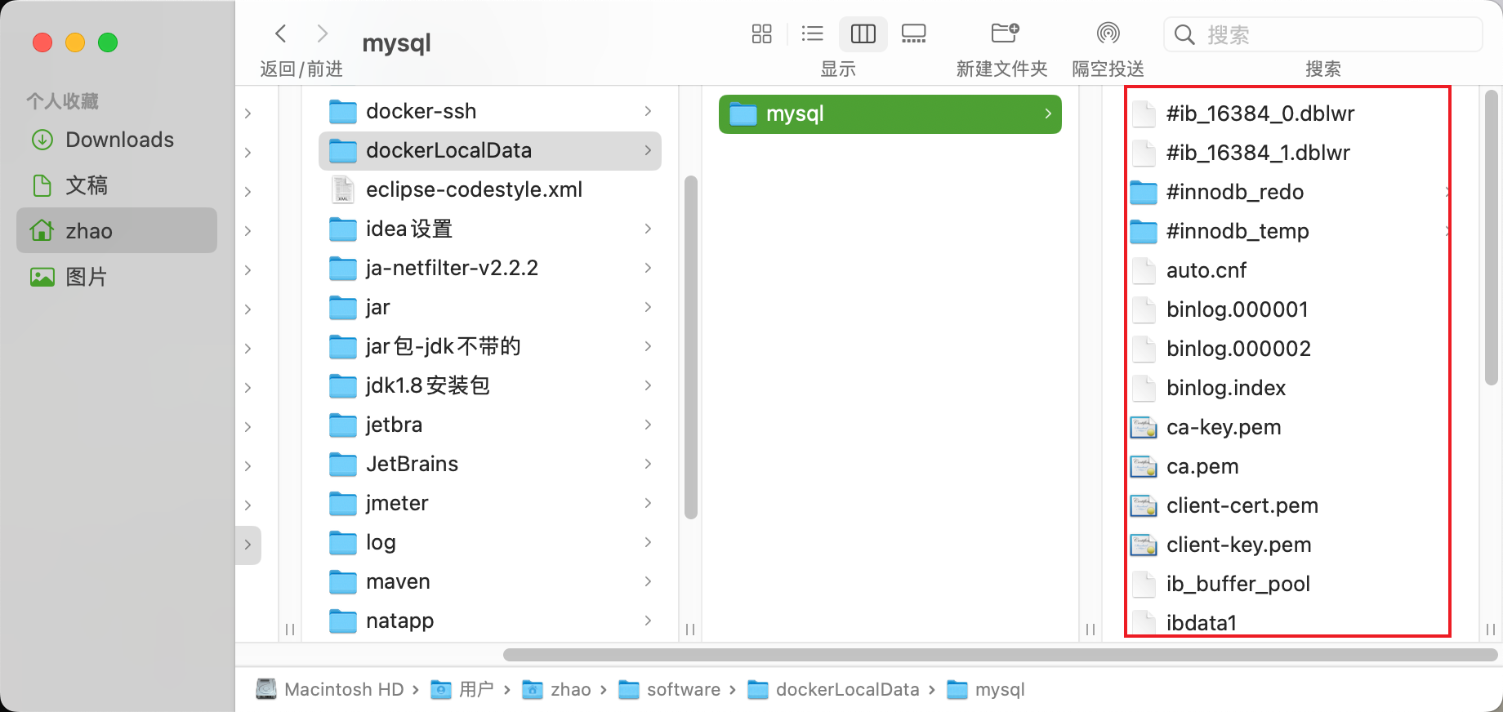The width and height of the screenshot is (1503, 712).
Task: Open jar包-jdk不带的 folder
Action: point(490,346)
